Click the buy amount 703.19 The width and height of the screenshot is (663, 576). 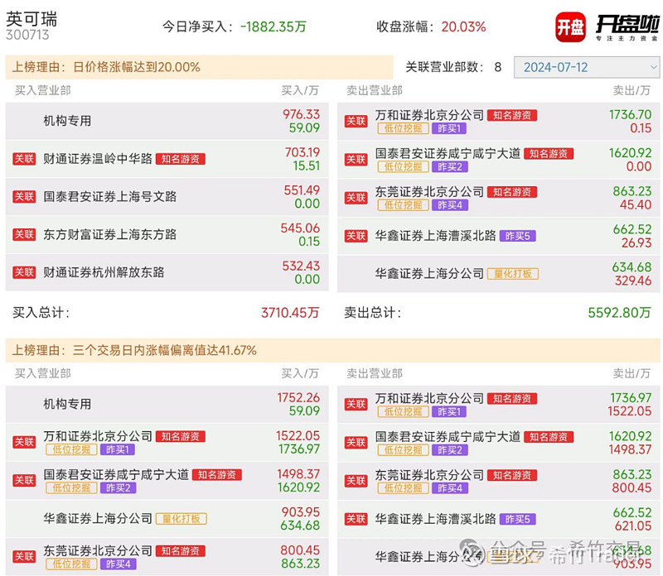(x=302, y=152)
